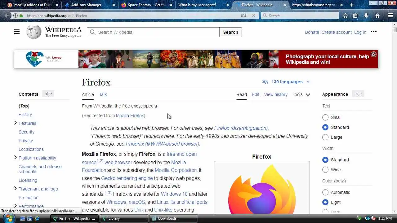
Task: Select Large text size radio button
Action: click(x=325, y=137)
